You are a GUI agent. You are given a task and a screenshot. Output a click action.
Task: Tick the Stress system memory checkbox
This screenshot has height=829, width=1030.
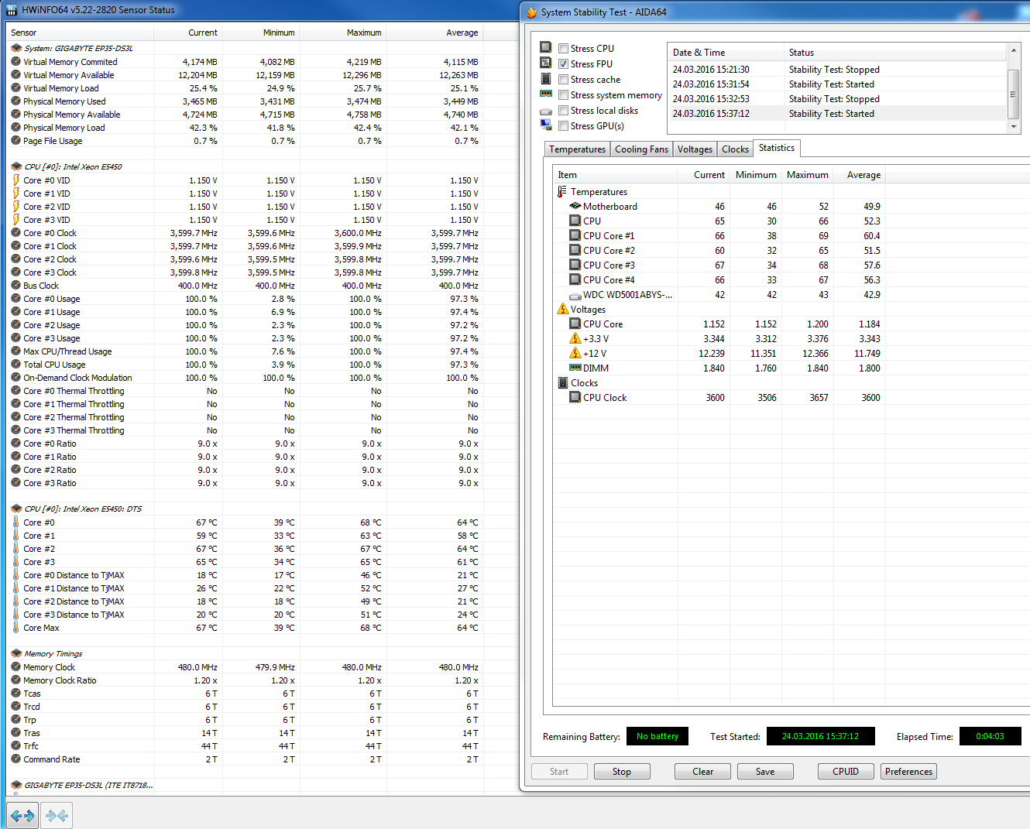564,95
